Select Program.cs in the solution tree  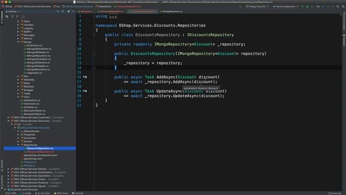point(30,162)
